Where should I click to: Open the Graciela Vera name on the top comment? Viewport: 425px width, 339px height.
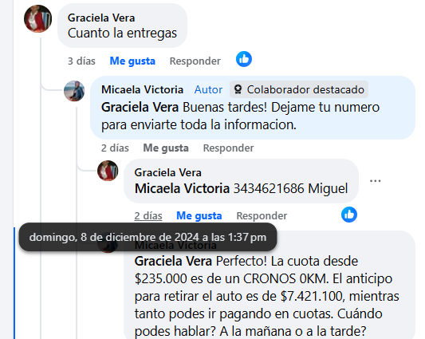(x=101, y=18)
